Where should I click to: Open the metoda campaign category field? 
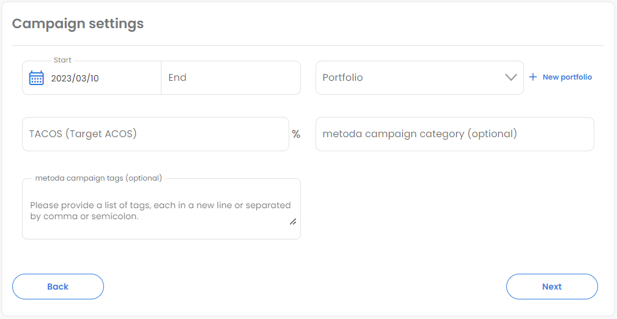[x=454, y=134]
